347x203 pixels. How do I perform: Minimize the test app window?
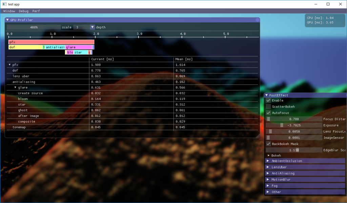tap(316, 4)
